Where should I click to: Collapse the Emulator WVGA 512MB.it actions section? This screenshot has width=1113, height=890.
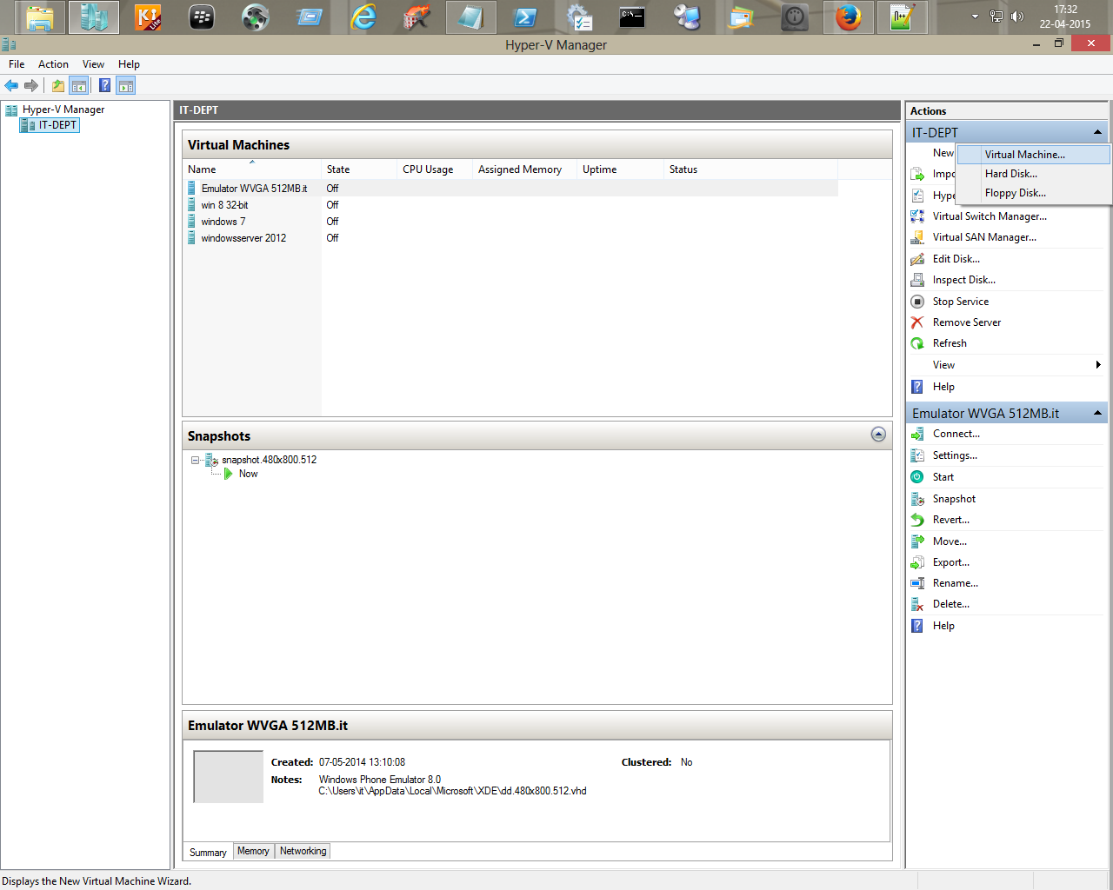pyautogui.click(x=1097, y=413)
